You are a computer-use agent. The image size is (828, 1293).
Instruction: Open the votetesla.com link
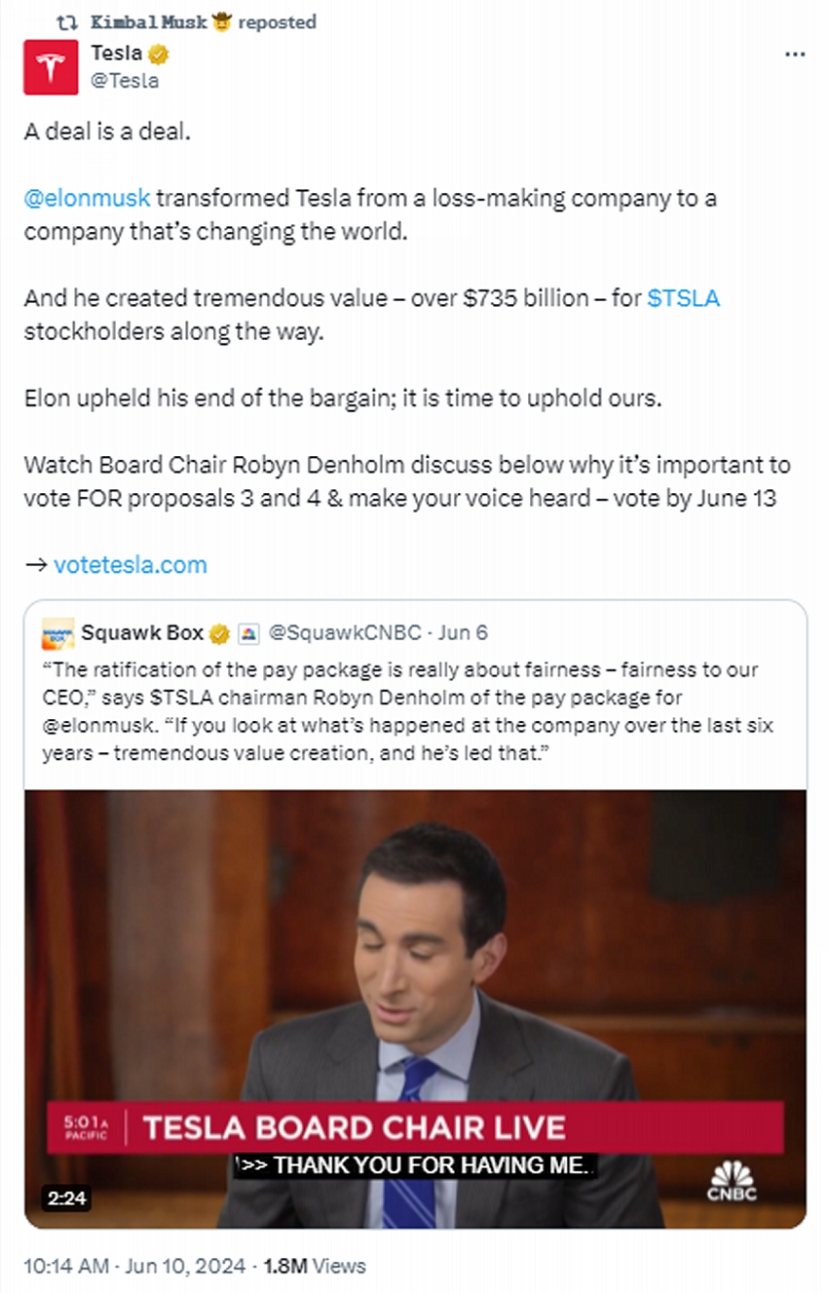tap(130, 564)
